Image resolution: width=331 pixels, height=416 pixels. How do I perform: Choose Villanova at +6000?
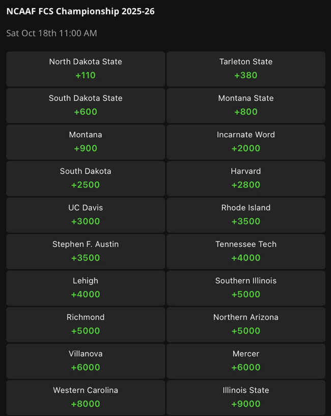click(x=86, y=361)
